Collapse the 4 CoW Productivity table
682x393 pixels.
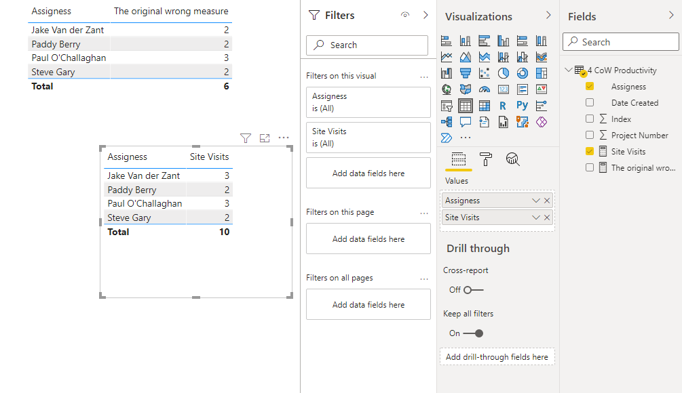[568, 70]
